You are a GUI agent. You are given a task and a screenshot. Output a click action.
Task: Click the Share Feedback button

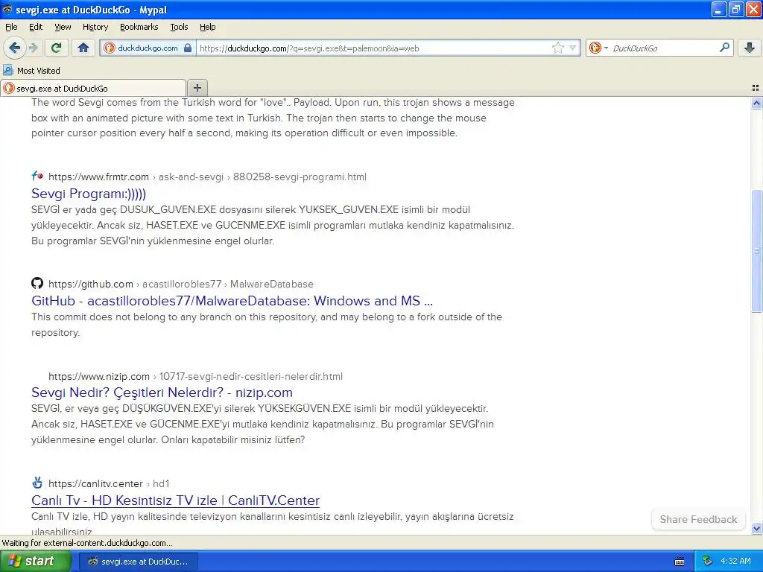(698, 519)
